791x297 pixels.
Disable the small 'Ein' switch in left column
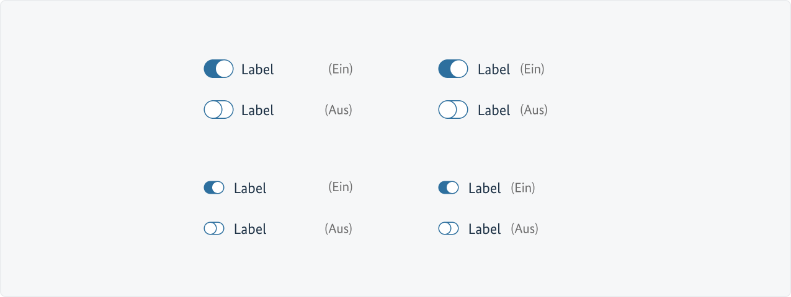click(213, 187)
